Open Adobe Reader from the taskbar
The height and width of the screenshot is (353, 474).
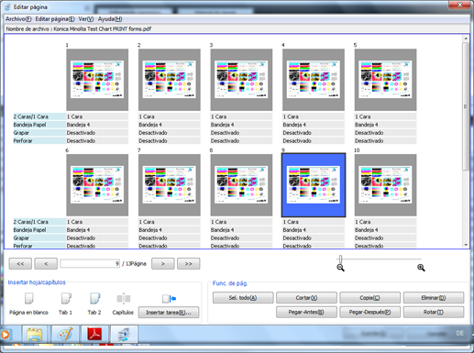point(94,334)
